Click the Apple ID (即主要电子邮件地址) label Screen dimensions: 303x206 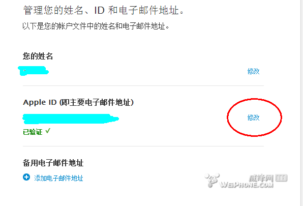point(78,102)
